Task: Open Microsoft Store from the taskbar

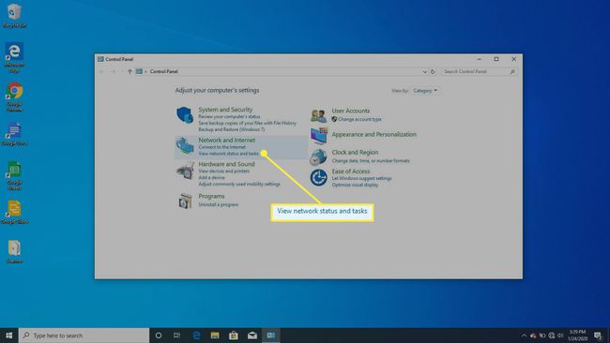Action: pos(234,336)
